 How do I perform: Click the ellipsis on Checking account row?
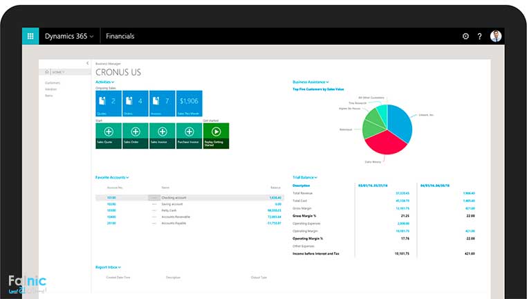pos(154,198)
